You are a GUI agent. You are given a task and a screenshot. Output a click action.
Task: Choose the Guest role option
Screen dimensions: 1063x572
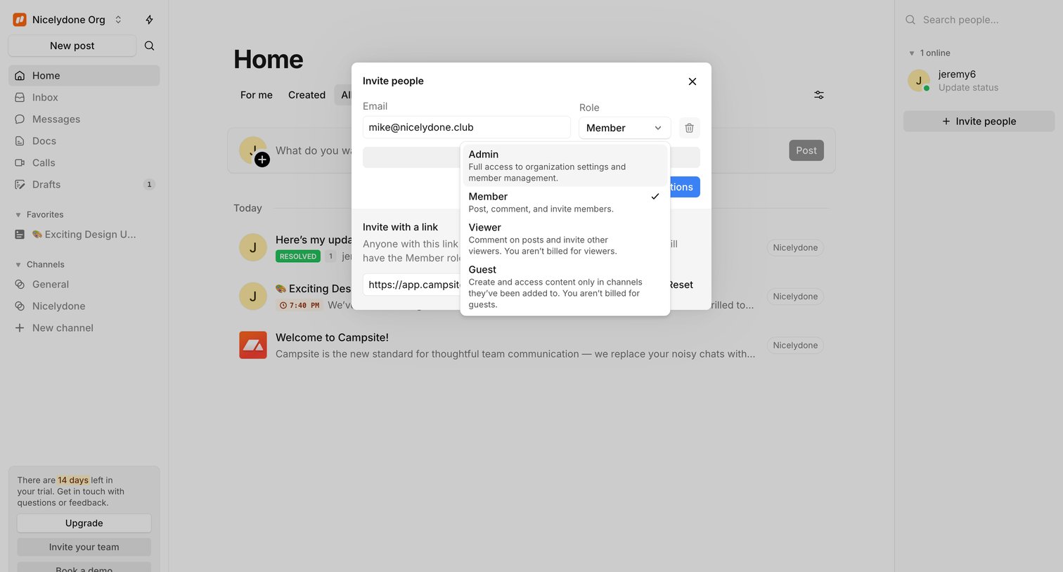click(565, 287)
